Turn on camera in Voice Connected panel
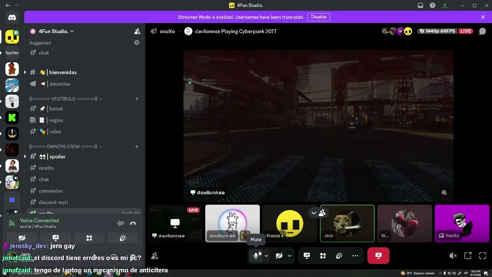 pyautogui.click(x=22, y=238)
